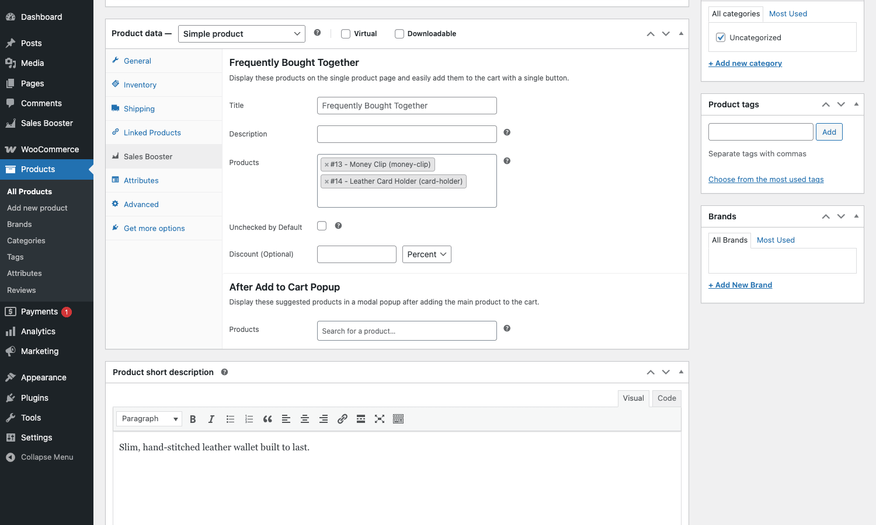Toggle Product short description panel collapse triangle

click(x=681, y=372)
